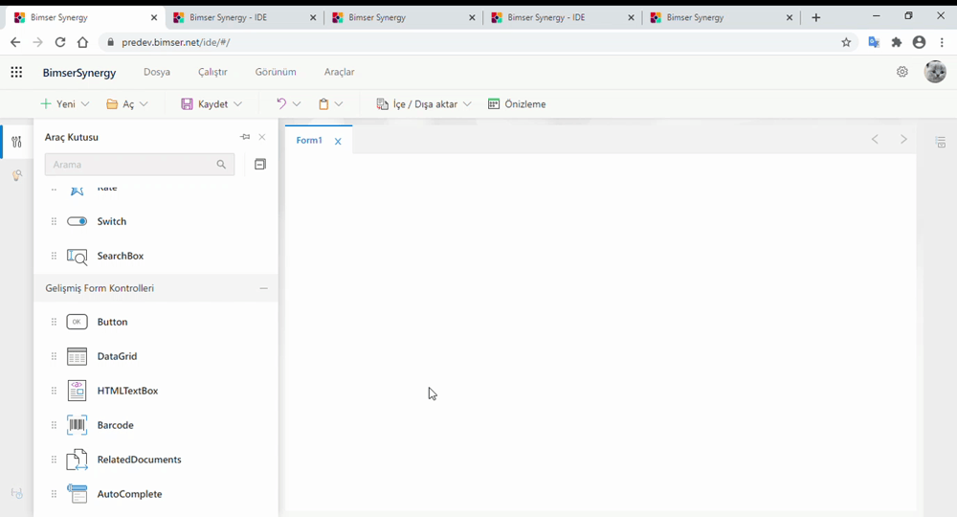Click the AutoComplete control icon

77,494
